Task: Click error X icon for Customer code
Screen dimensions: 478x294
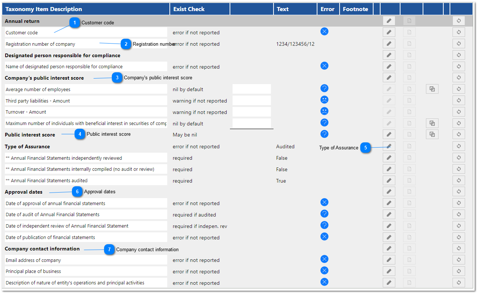Action: [324, 31]
